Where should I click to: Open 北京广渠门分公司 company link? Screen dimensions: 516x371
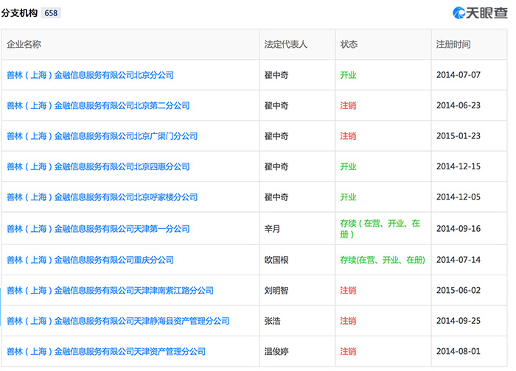[x=102, y=136]
